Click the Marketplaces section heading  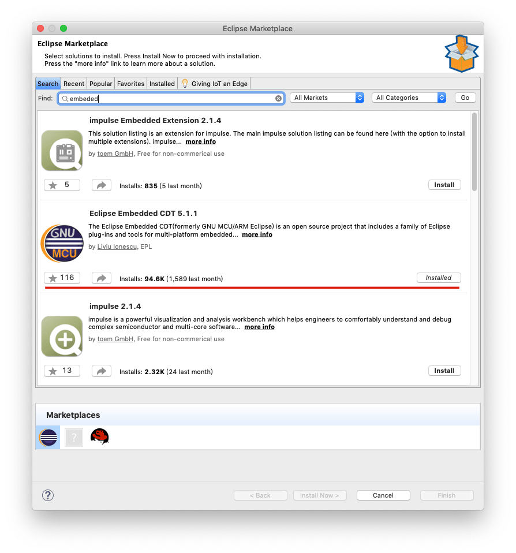click(73, 415)
